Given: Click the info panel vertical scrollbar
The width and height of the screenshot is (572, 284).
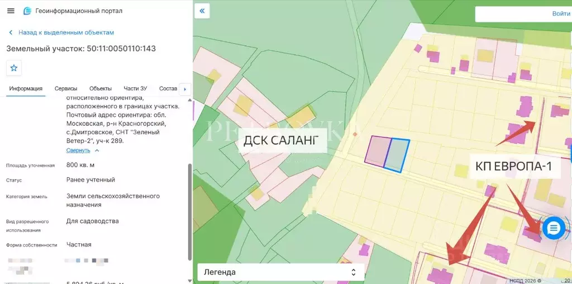Looking at the screenshot, I should [x=189, y=212].
